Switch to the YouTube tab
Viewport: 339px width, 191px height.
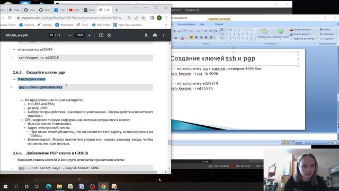coord(74,10)
